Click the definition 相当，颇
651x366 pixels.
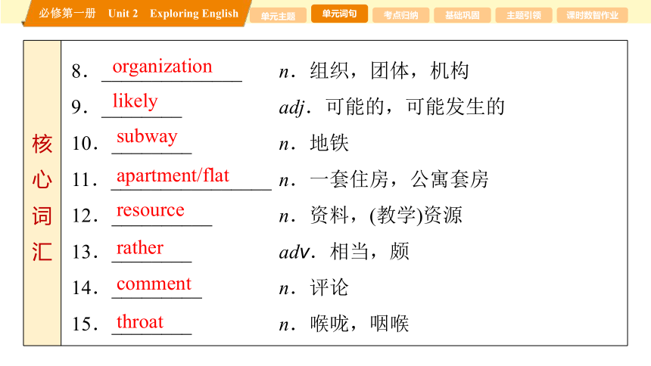(x=369, y=252)
